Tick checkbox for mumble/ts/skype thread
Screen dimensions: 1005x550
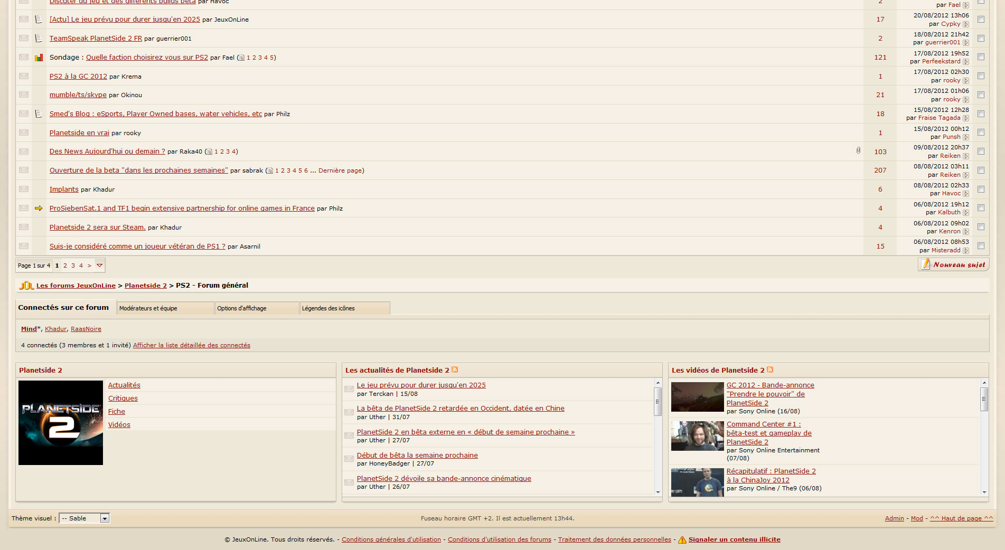click(981, 95)
